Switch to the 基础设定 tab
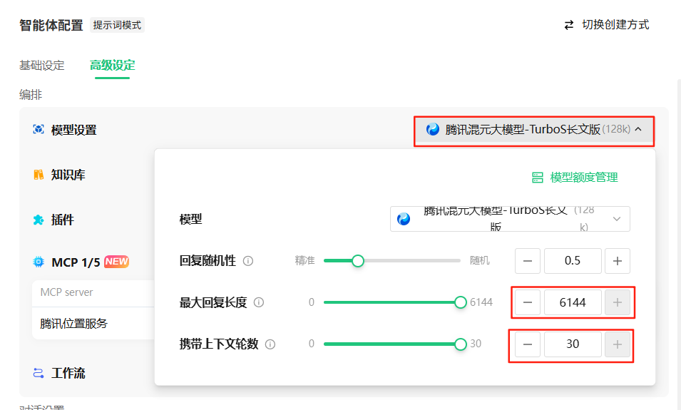This screenshot has width=681, height=410. click(41, 66)
